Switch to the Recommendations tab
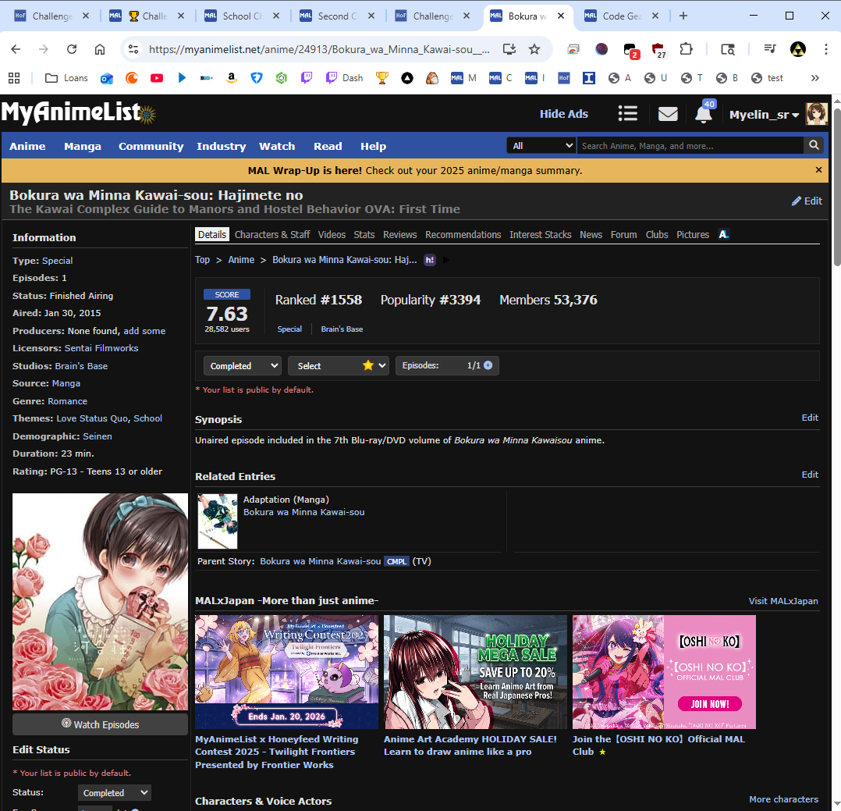 tap(463, 234)
